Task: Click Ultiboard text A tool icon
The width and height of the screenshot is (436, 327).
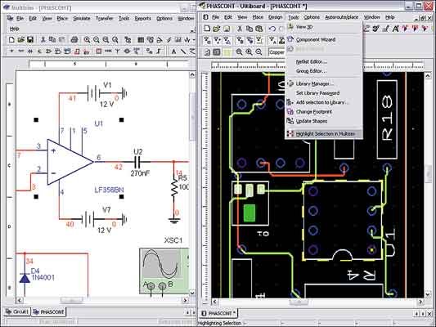Action: point(396,29)
